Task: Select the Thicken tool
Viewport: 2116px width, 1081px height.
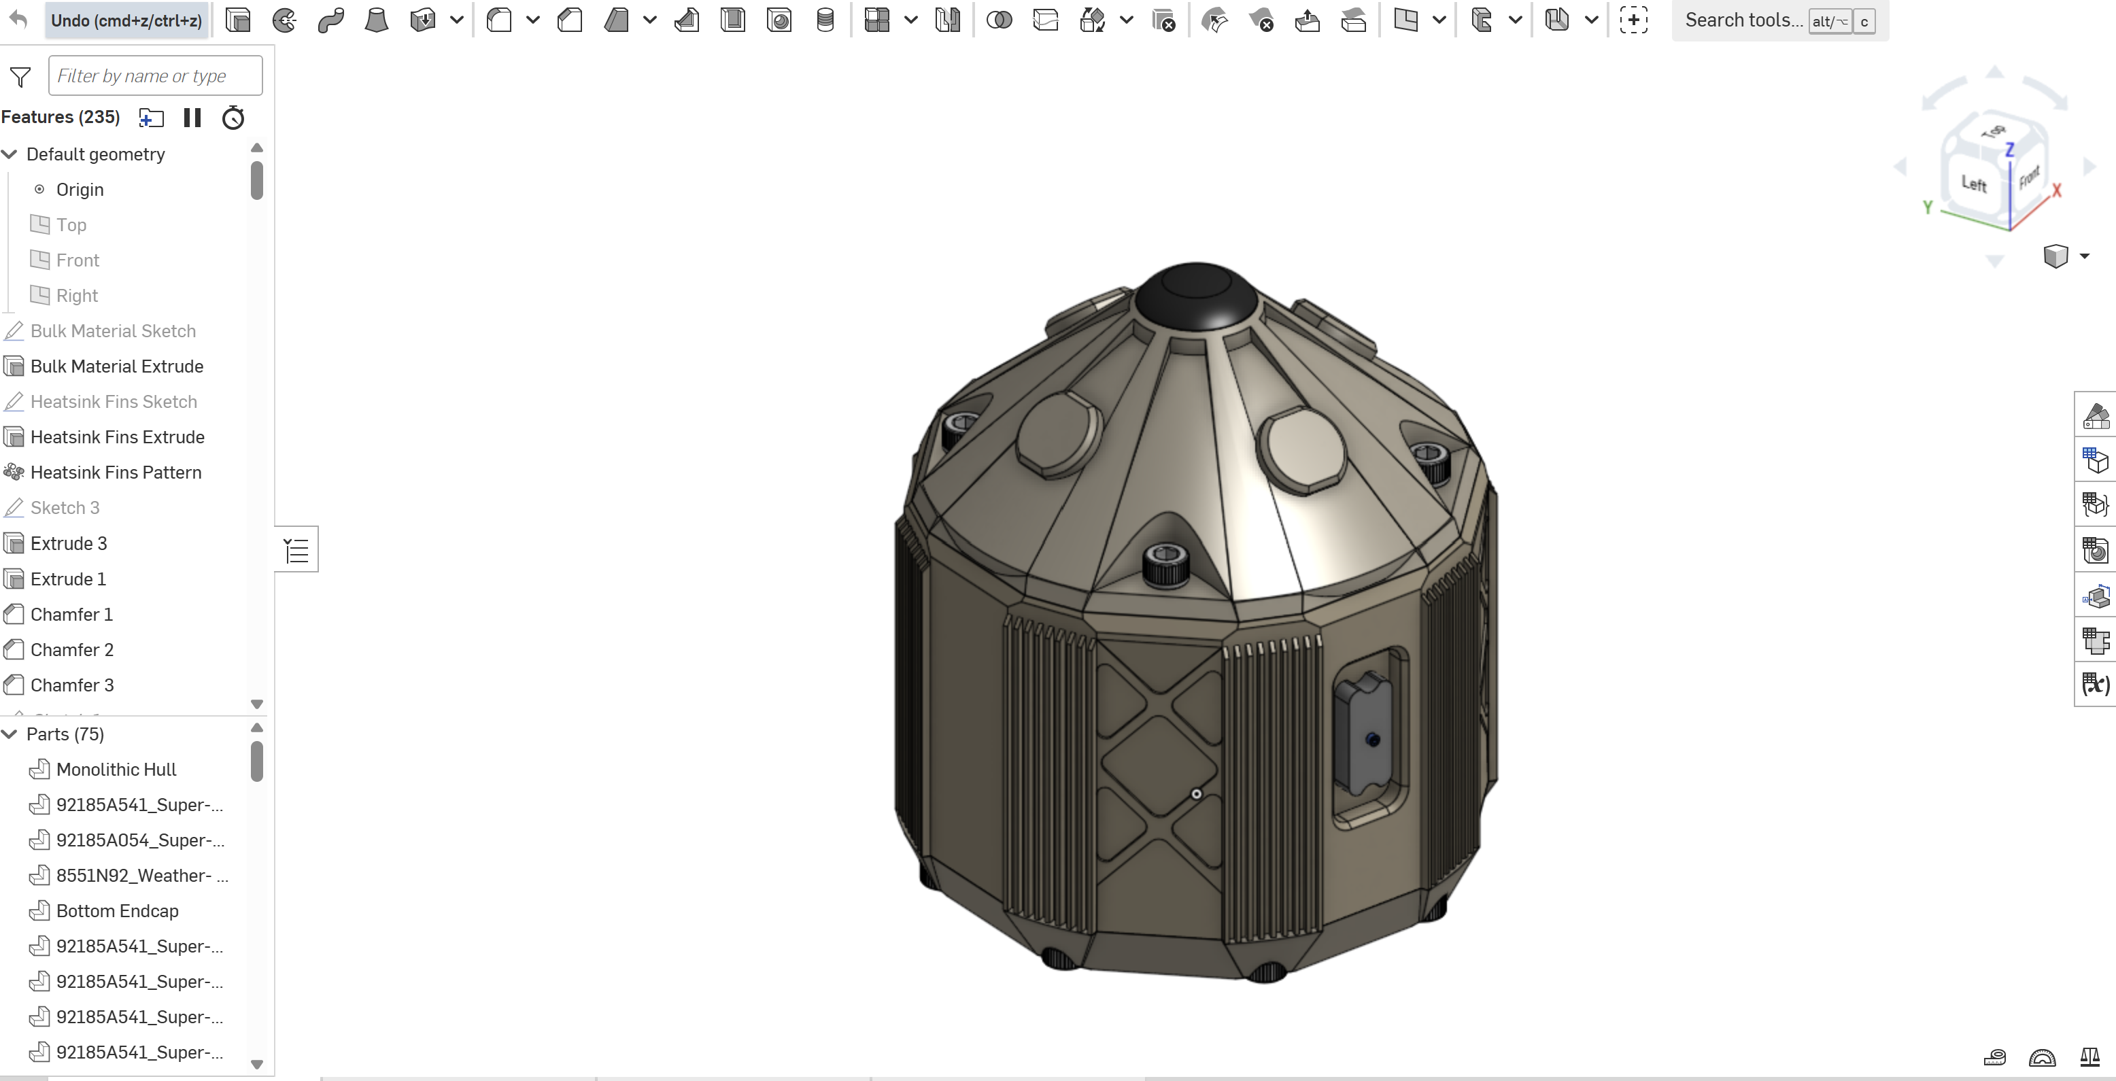Action: pos(422,20)
